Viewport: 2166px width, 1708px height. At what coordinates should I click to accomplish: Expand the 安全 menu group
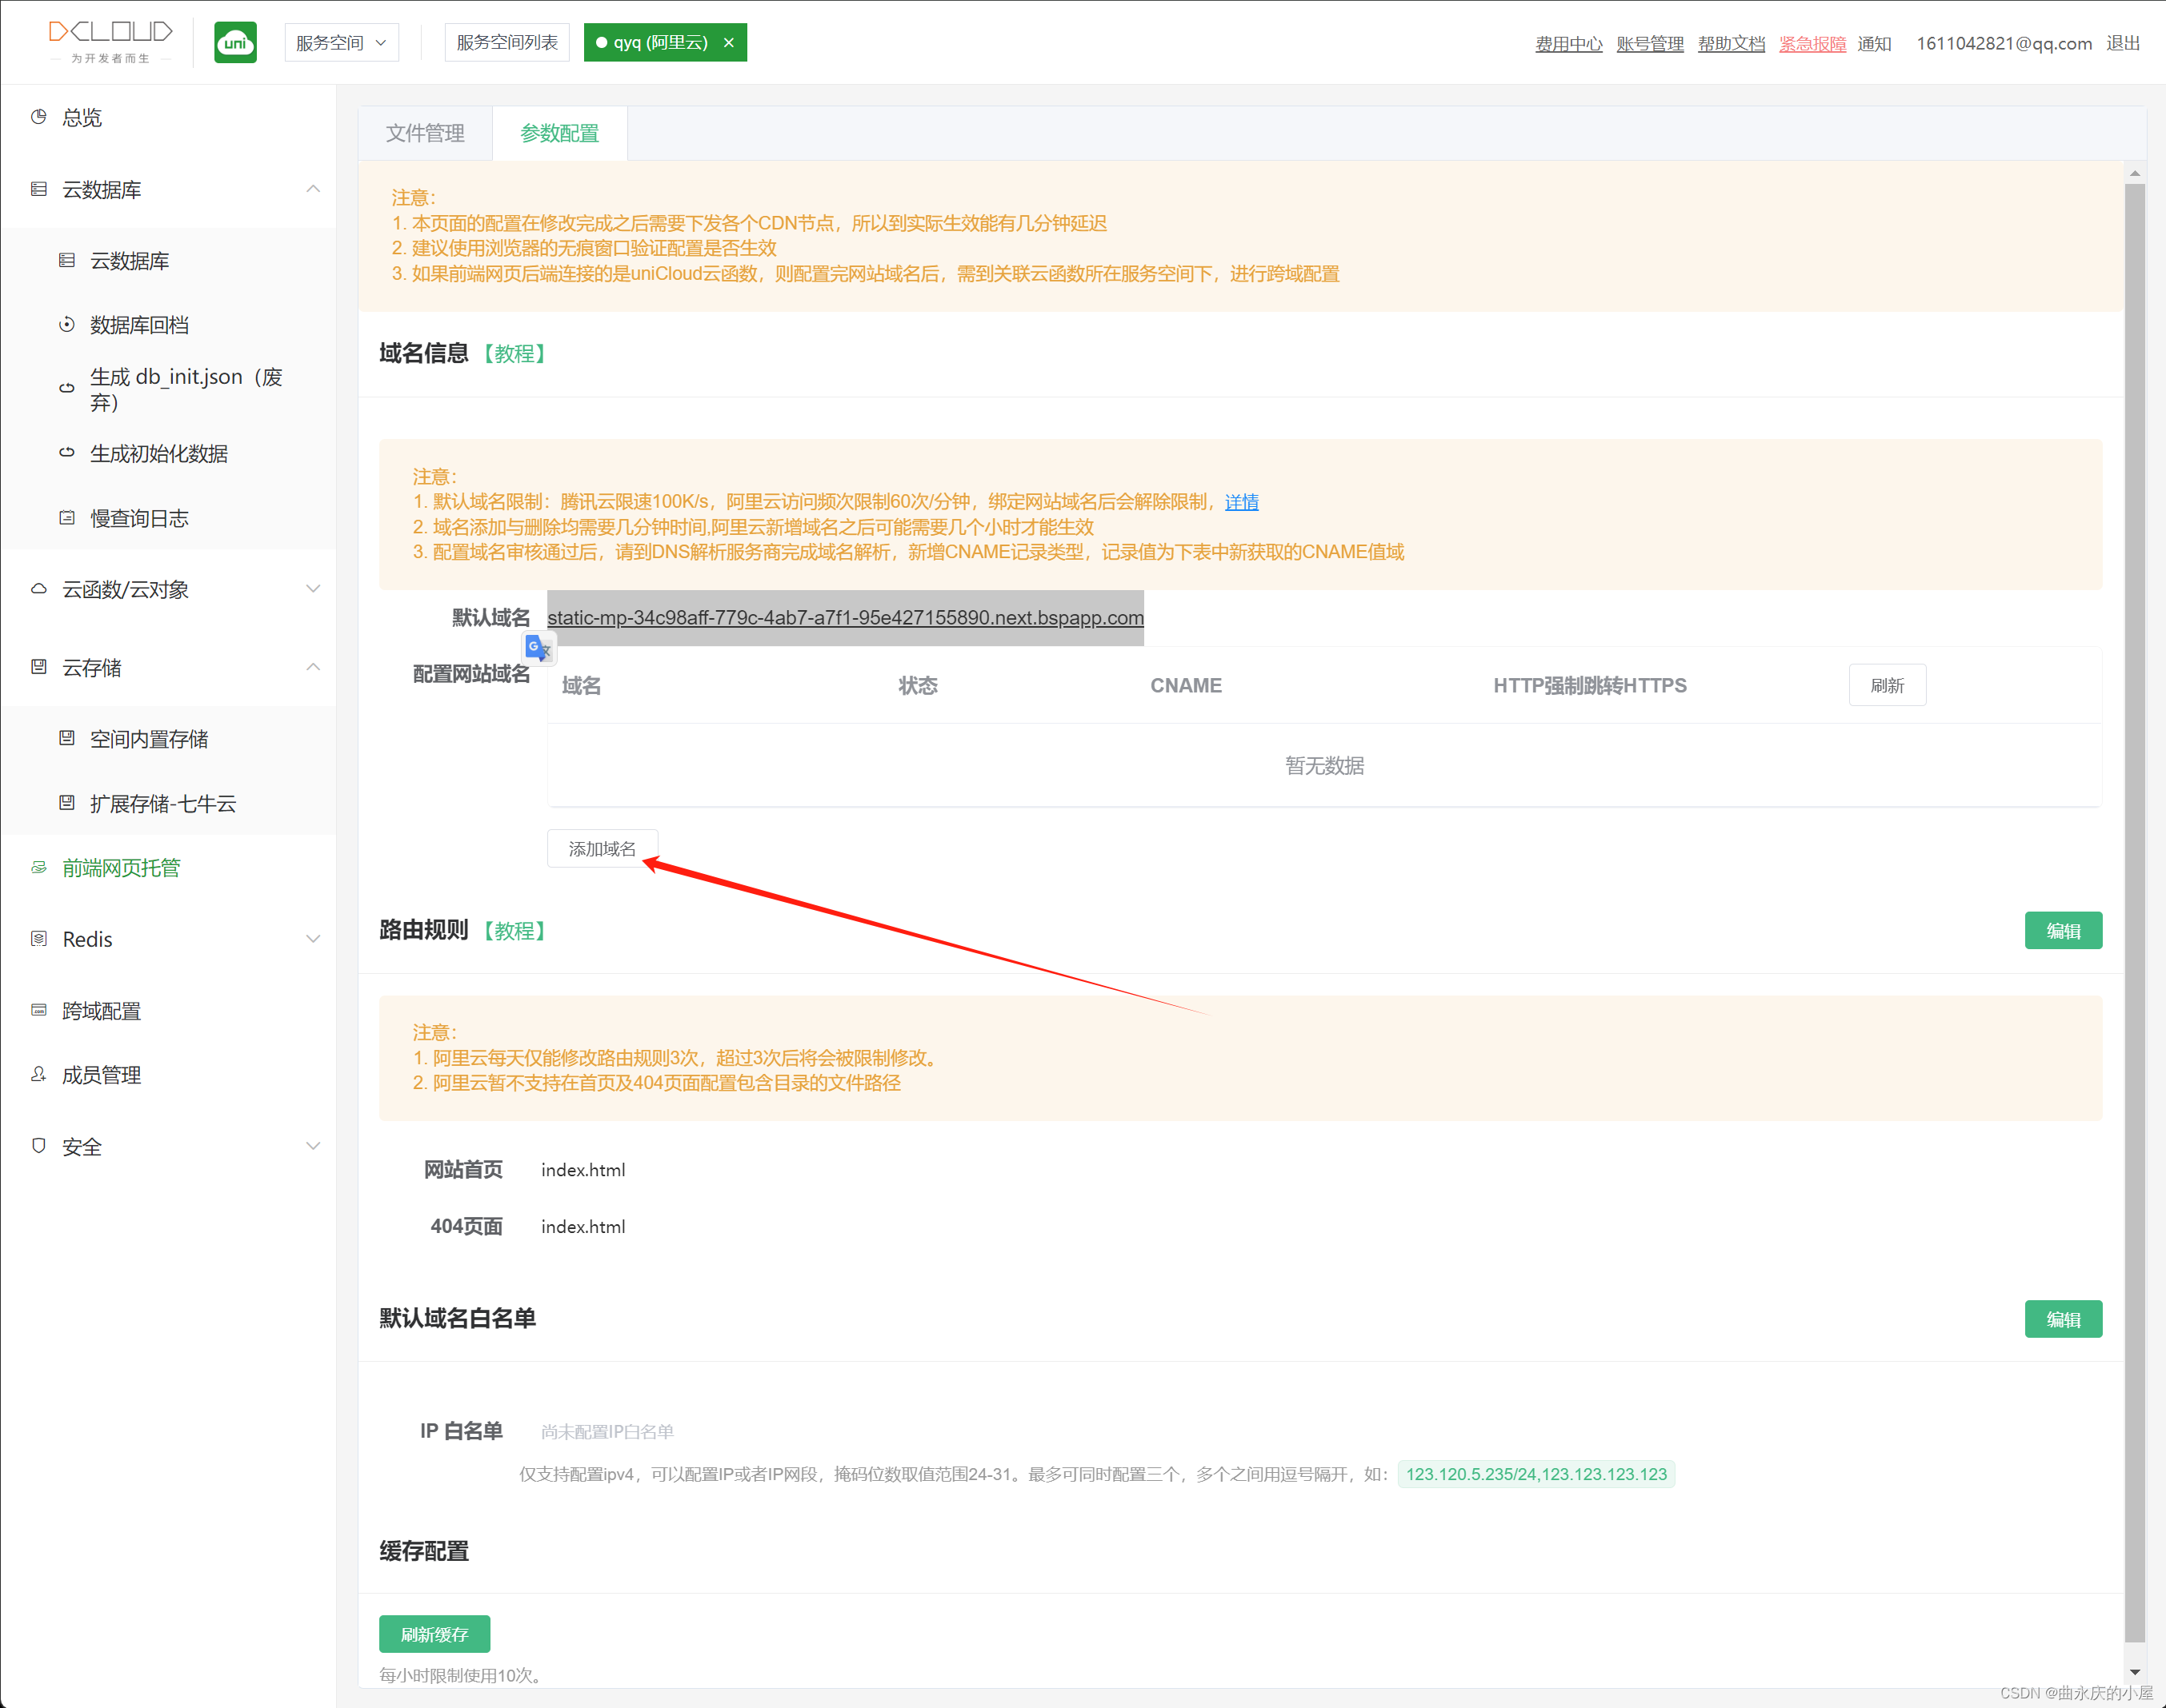point(313,1146)
